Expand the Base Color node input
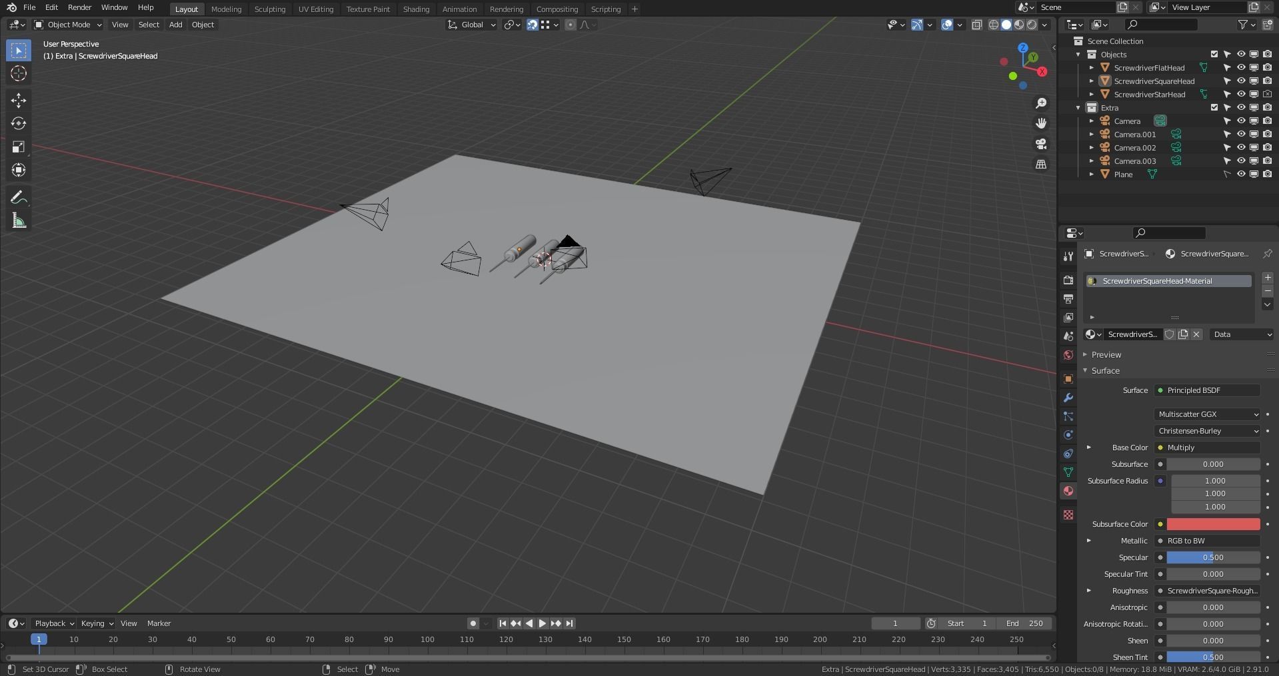This screenshot has width=1279, height=676. 1089,448
